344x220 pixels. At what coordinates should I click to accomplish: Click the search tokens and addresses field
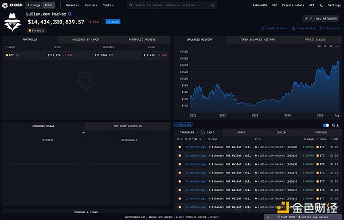click(x=172, y=5)
